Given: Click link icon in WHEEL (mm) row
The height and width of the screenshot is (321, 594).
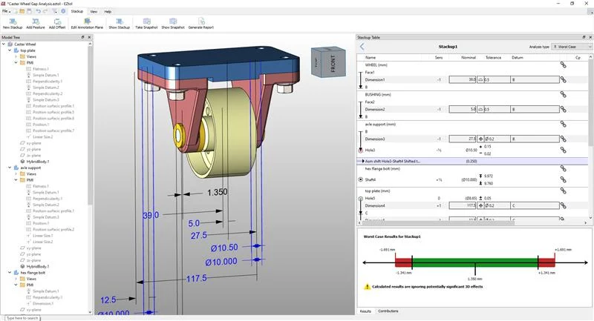Looking at the screenshot, I should point(564,65).
